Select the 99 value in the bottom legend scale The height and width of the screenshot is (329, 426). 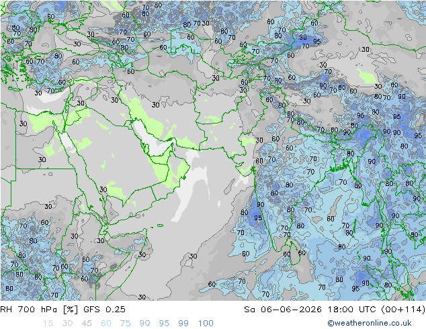pos(183,324)
